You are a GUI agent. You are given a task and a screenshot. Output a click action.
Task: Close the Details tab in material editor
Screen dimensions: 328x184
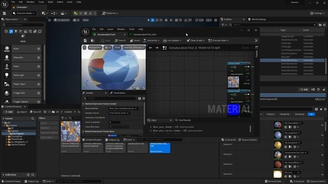click(106, 93)
